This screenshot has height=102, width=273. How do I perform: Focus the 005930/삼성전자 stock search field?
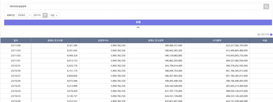pos(135,7)
